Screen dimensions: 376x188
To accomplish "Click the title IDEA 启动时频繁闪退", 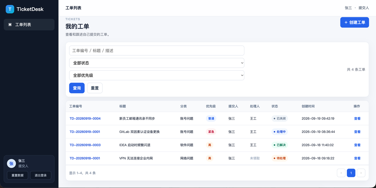I will (135, 145).
